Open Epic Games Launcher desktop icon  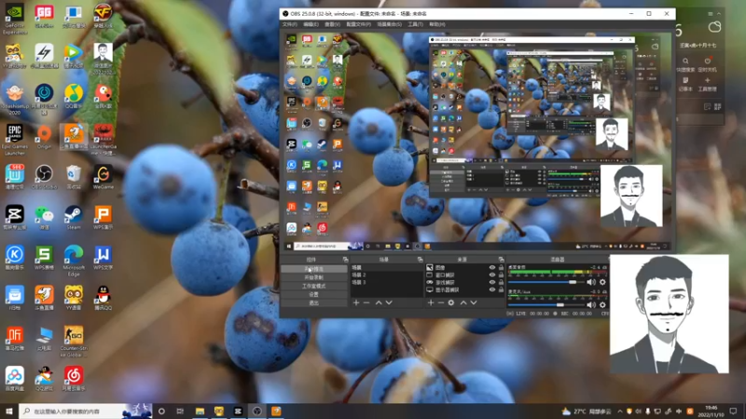14,139
